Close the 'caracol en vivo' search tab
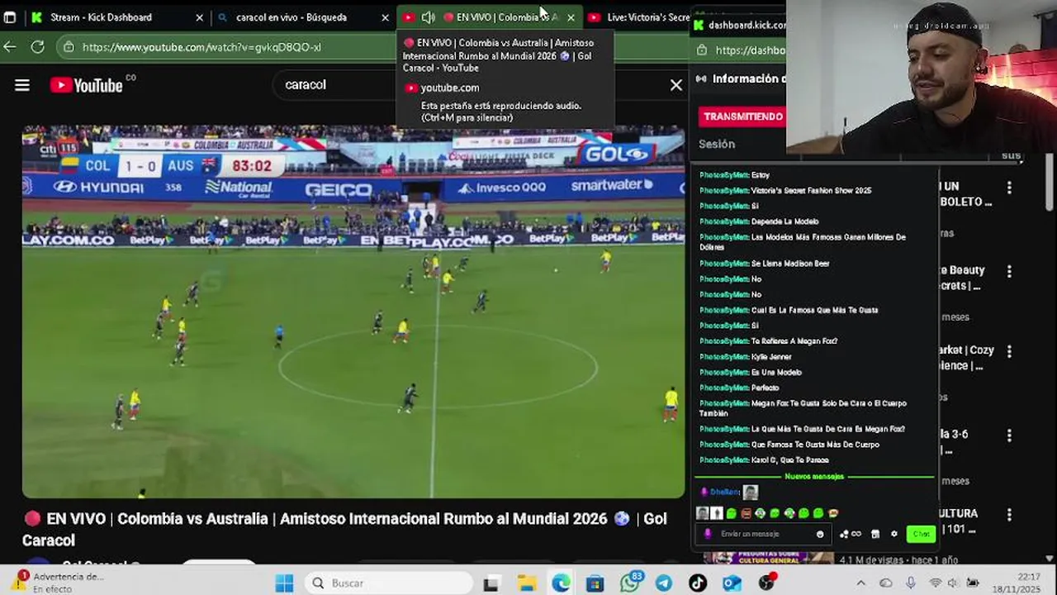 click(x=385, y=17)
